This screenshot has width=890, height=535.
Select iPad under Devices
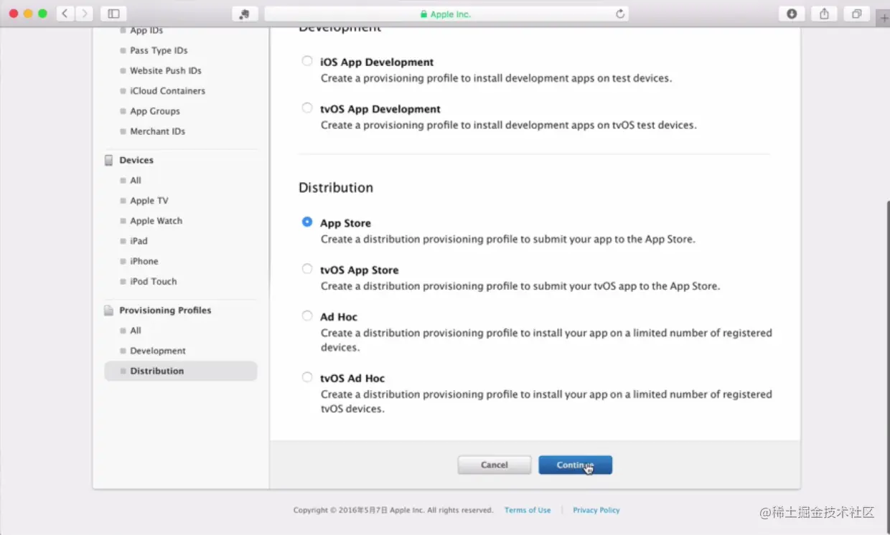point(139,241)
